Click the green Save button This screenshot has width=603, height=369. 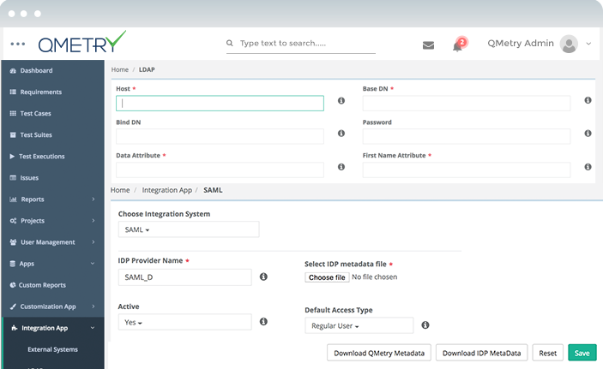click(582, 353)
